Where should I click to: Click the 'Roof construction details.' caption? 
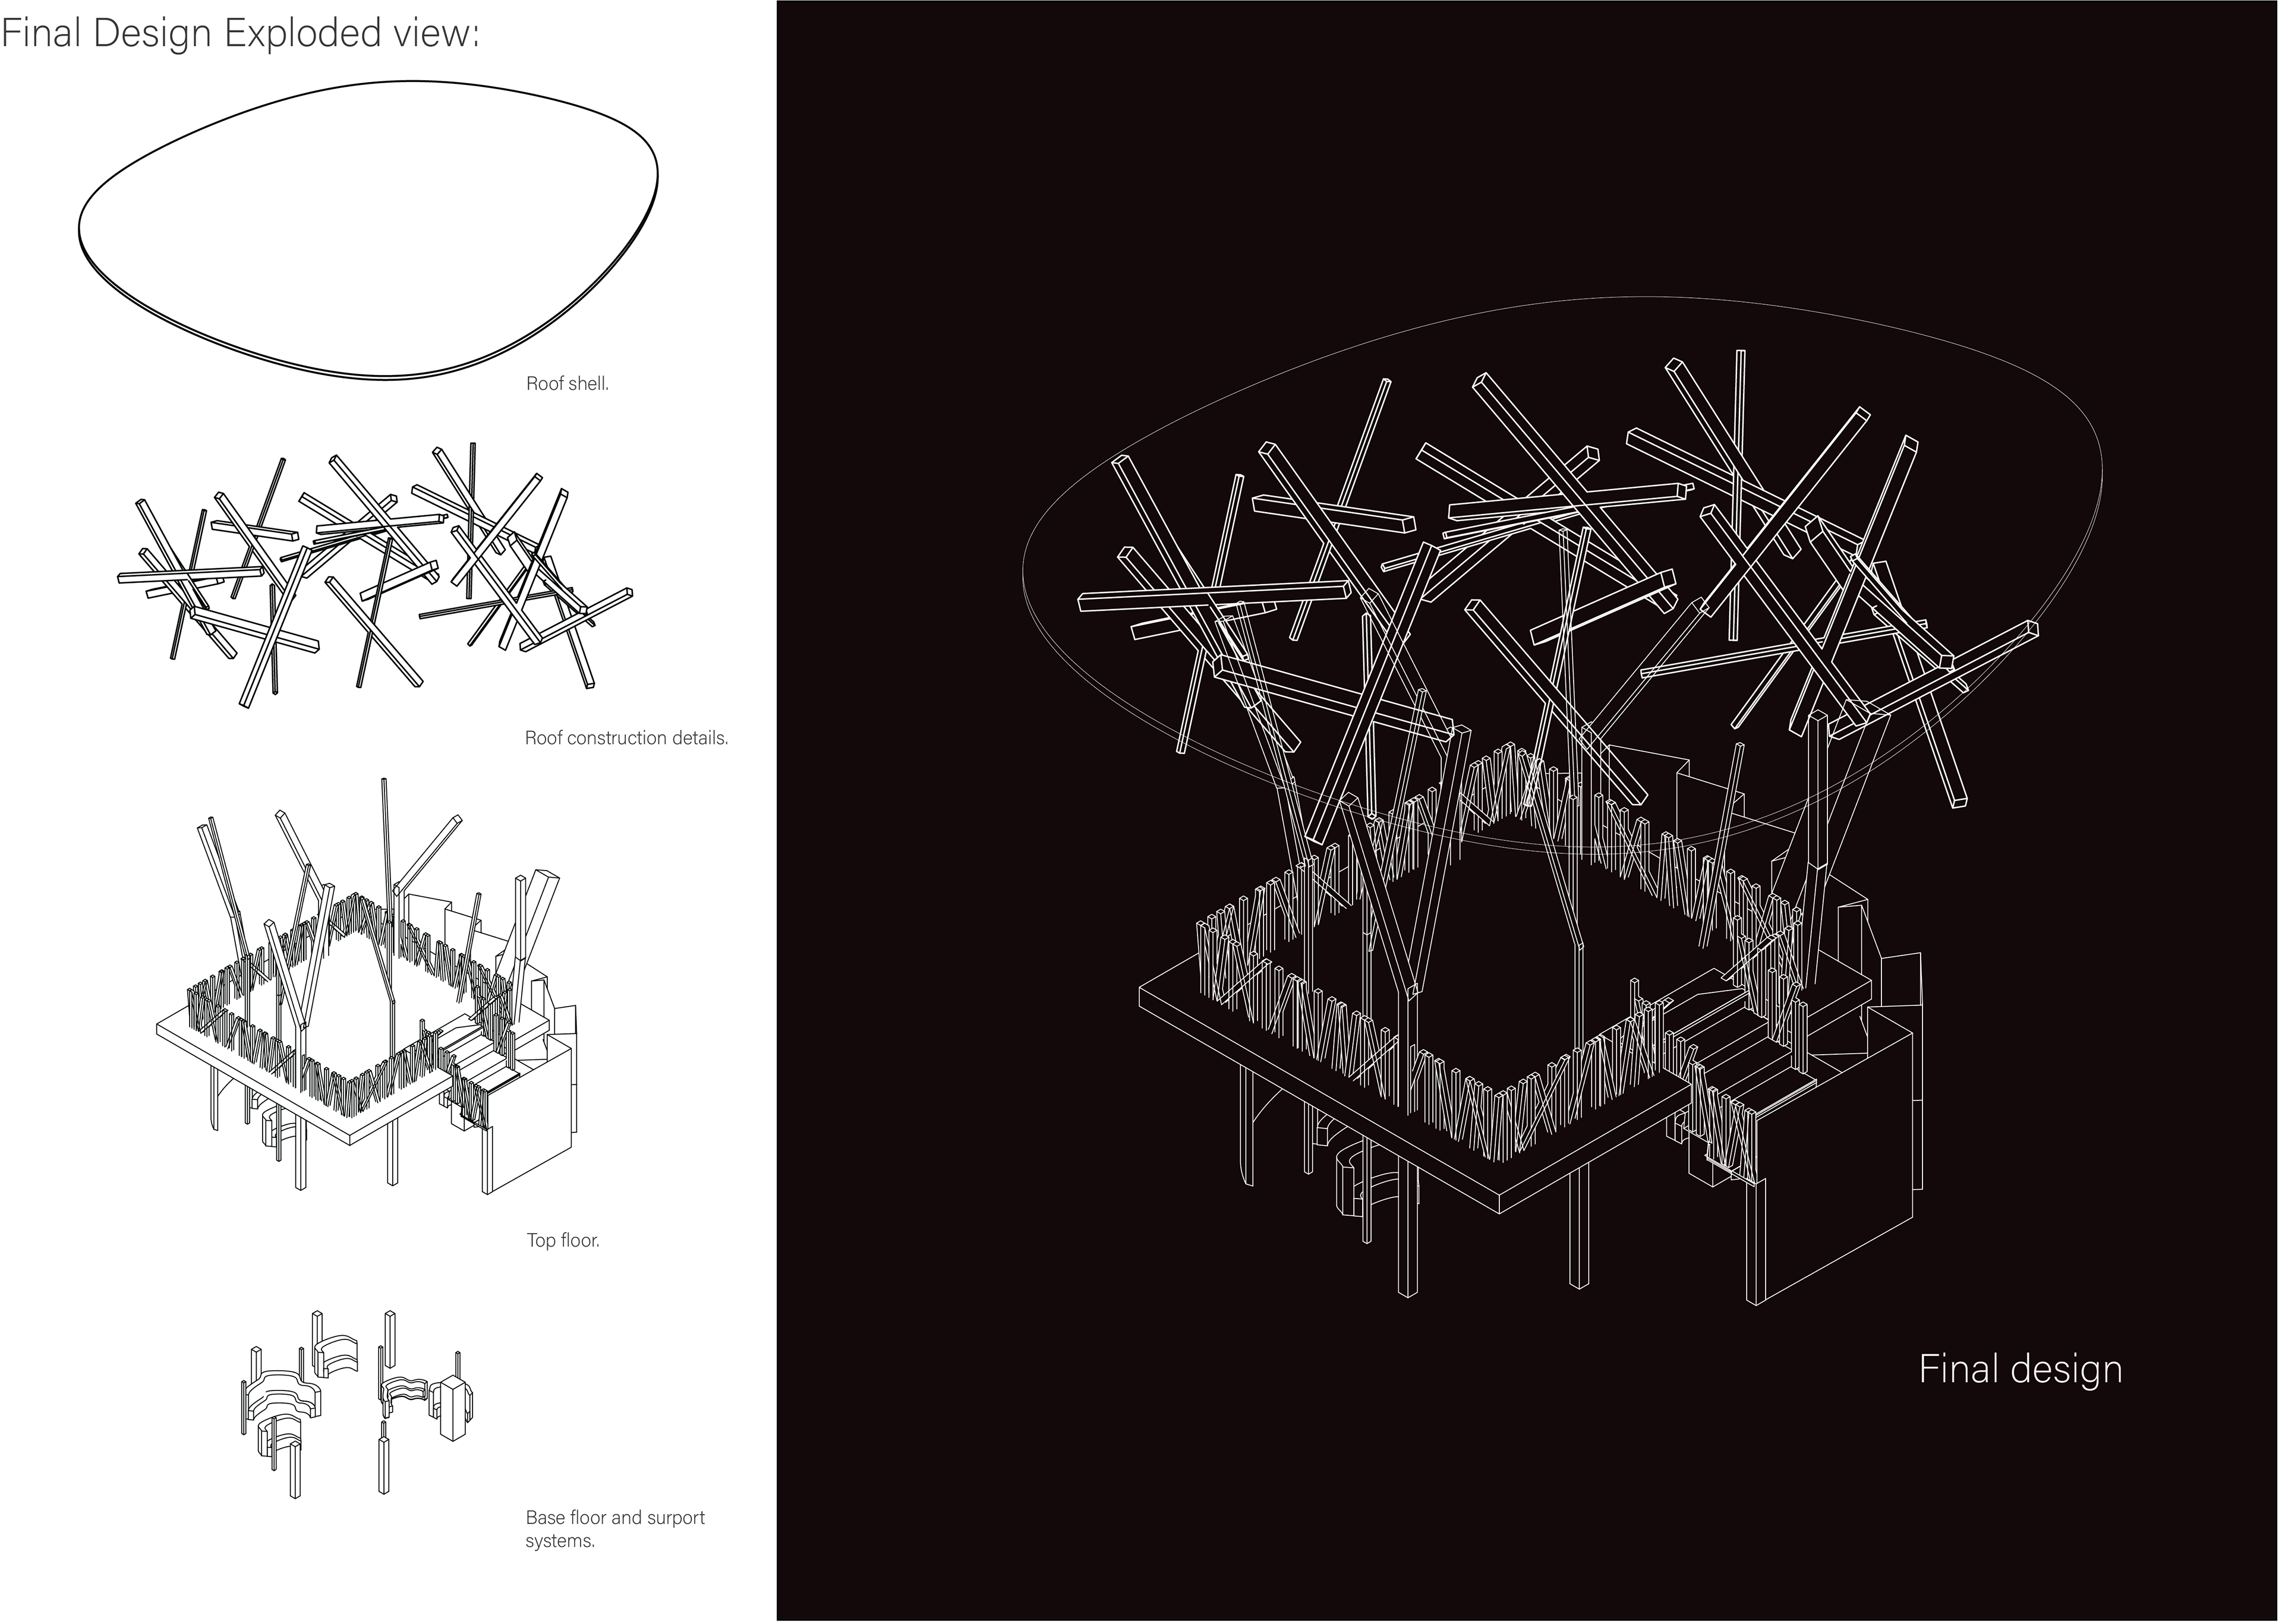pos(626,738)
